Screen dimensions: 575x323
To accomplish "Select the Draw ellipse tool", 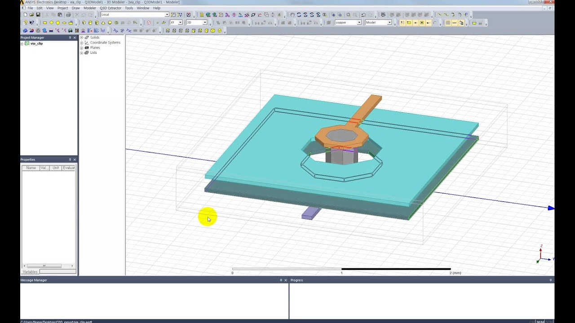I will (x=64, y=22).
